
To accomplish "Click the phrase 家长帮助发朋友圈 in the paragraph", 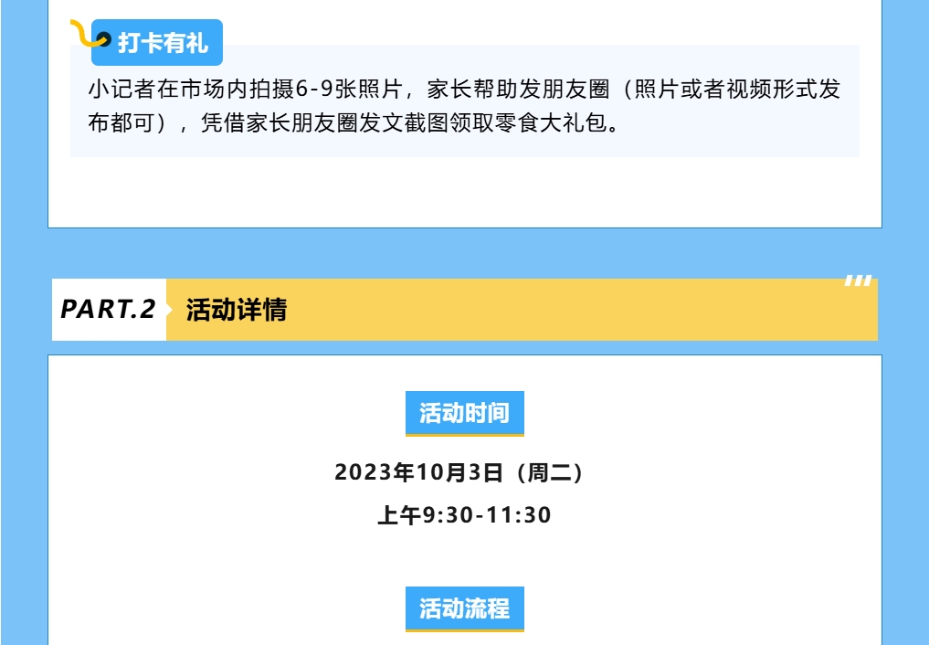I will pyautogui.click(x=519, y=90).
